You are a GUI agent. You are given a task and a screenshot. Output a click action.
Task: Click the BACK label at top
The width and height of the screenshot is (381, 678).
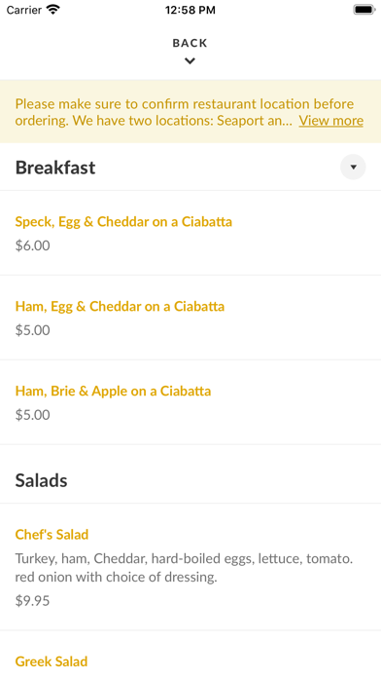(x=190, y=43)
